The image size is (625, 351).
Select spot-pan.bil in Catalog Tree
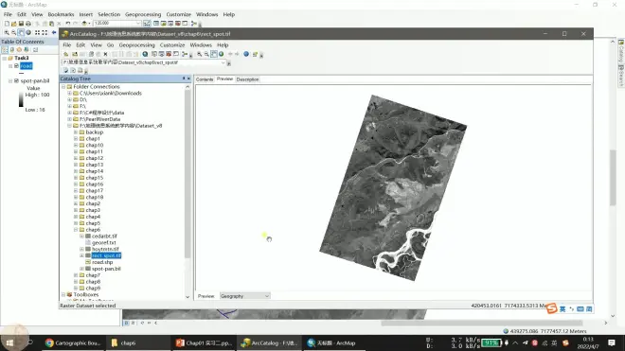click(106, 269)
